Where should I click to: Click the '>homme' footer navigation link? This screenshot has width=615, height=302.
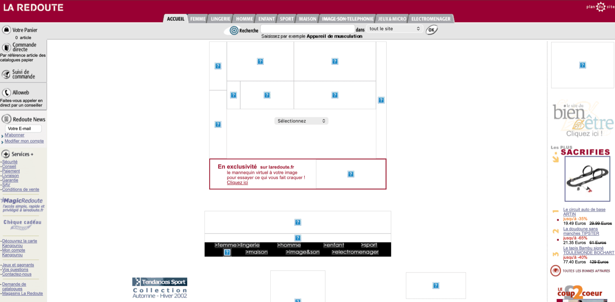(x=289, y=245)
